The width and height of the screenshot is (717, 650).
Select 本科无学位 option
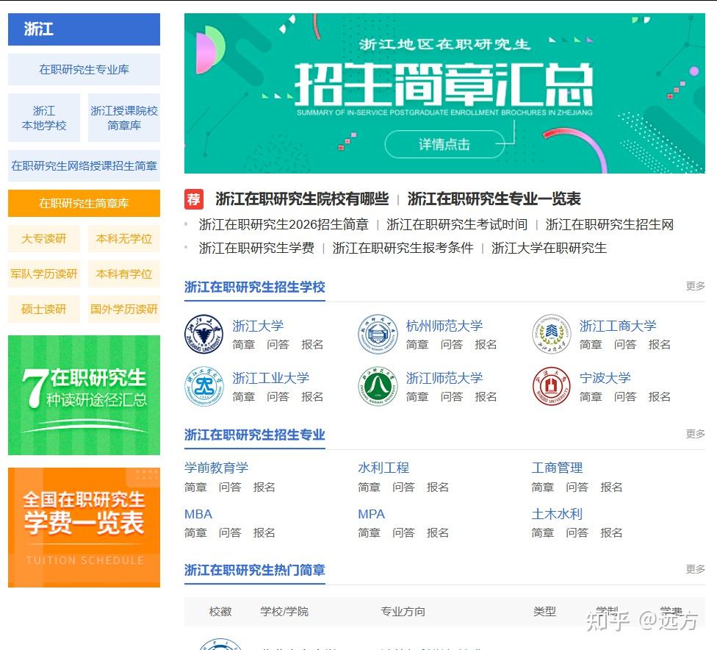tap(124, 238)
